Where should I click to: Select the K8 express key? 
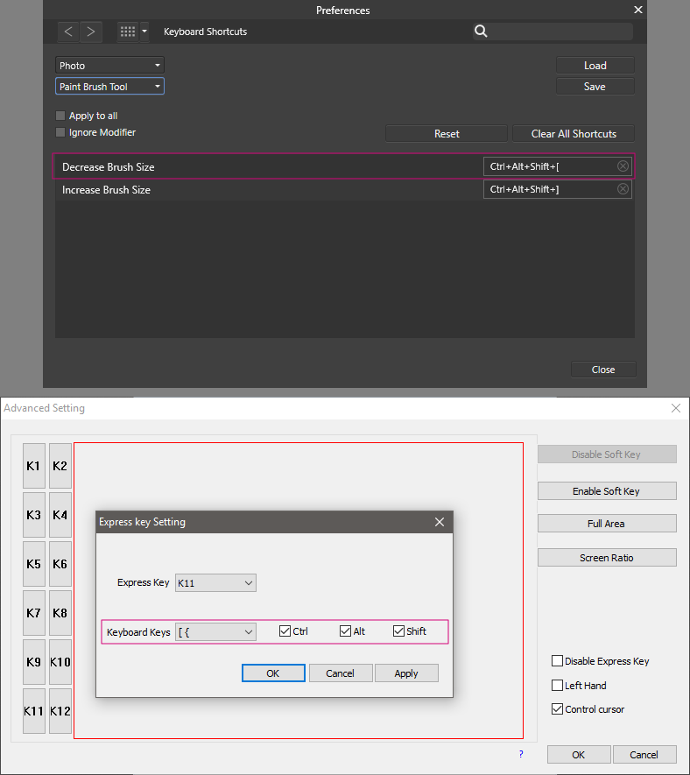tap(60, 613)
